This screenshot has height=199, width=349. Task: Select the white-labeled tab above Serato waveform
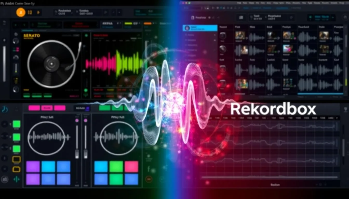coord(111,25)
